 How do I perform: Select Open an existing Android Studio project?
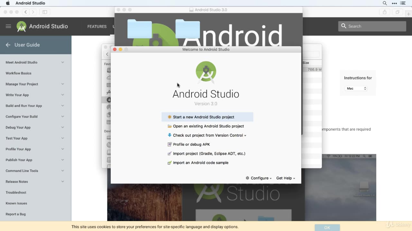click(x=207, y=126)
